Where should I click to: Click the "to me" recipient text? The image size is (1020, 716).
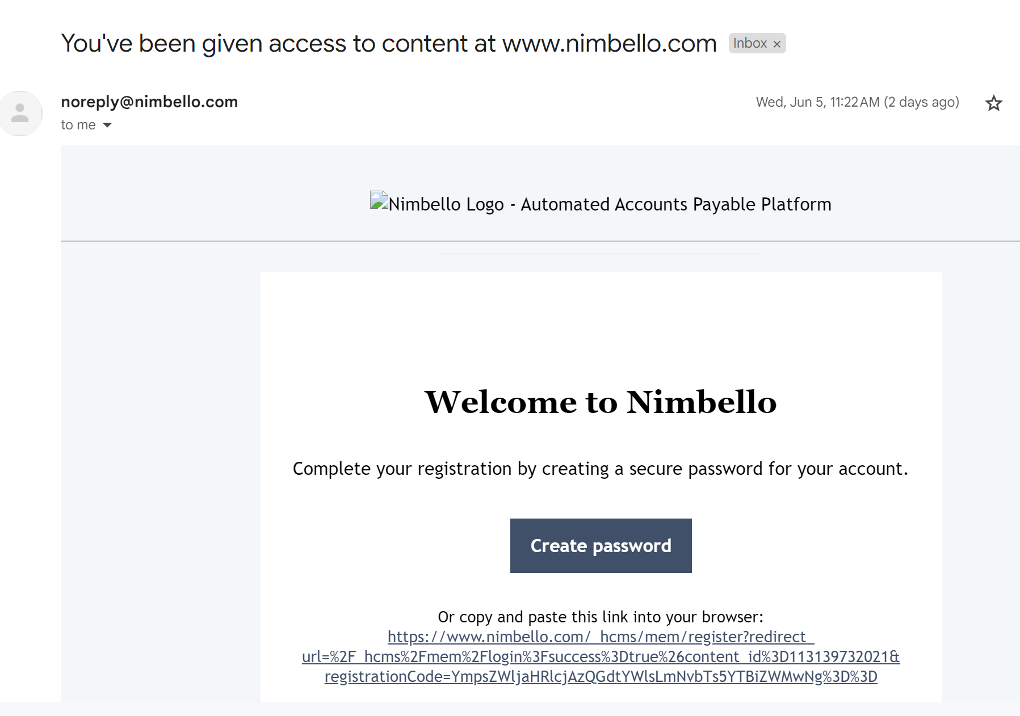coord(78,125)
